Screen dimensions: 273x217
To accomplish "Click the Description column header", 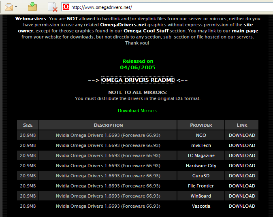I will pos(108,125).
